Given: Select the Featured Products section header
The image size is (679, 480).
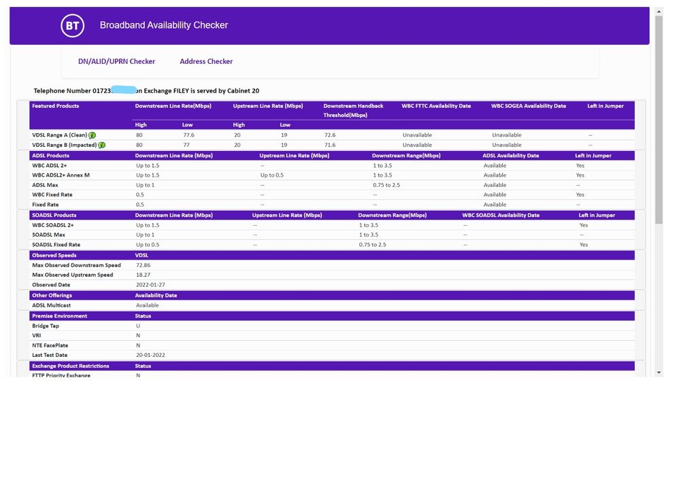Looking at the screenshot, I should point(56,106).
